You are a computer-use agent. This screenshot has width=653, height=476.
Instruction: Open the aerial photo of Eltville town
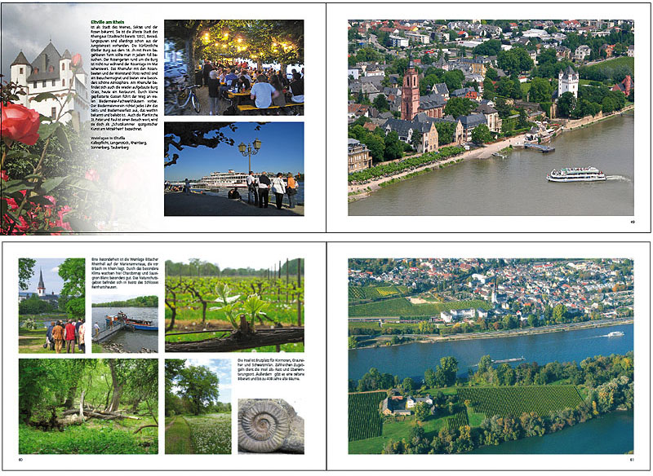[490, 117]
